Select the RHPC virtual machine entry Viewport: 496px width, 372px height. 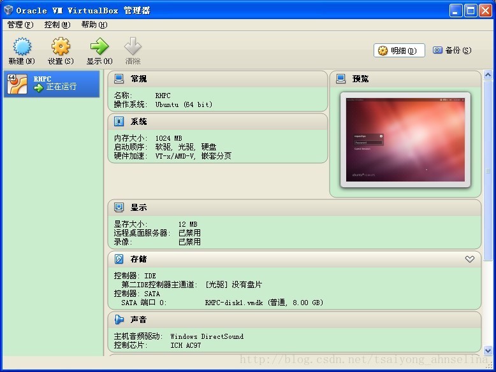52,83
